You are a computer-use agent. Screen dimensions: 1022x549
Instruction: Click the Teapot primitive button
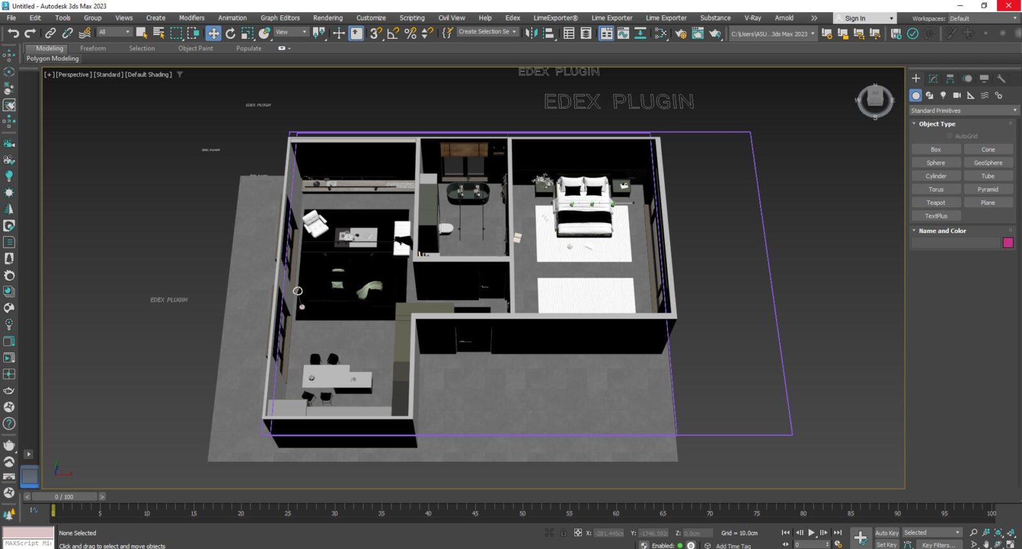coord(936,202)
